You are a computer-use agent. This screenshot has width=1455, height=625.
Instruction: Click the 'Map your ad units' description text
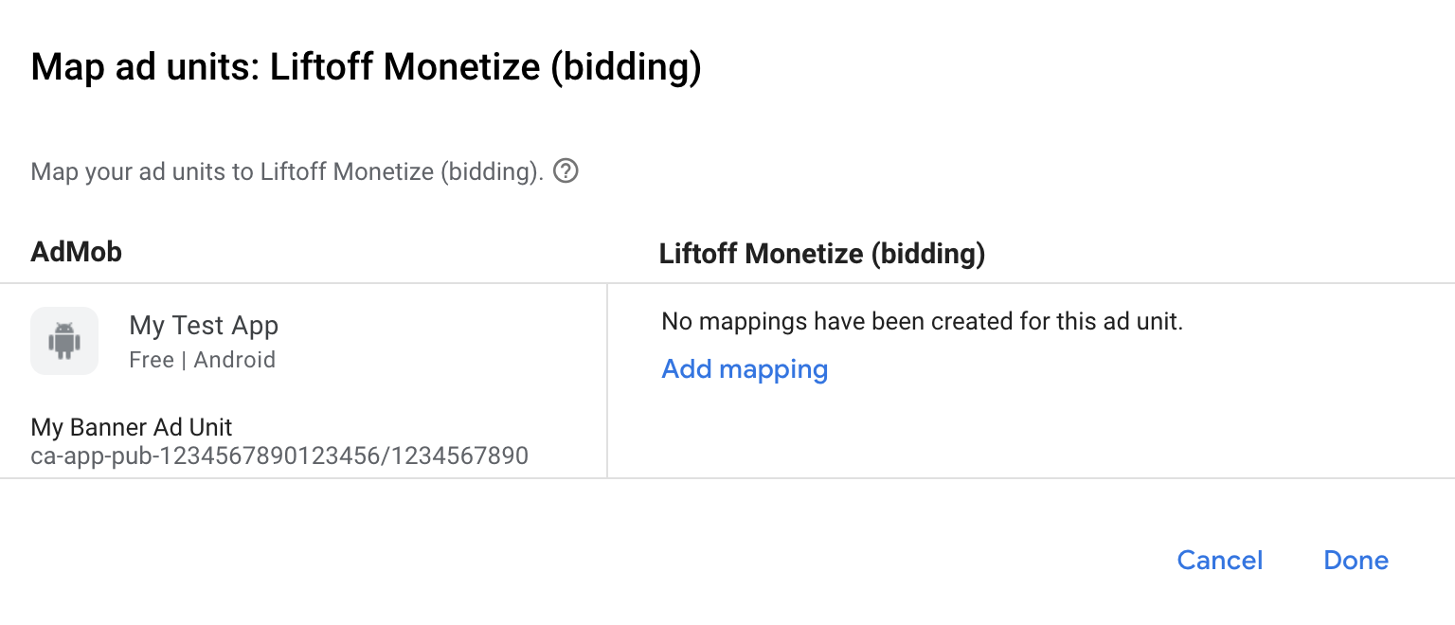point(286,172)
